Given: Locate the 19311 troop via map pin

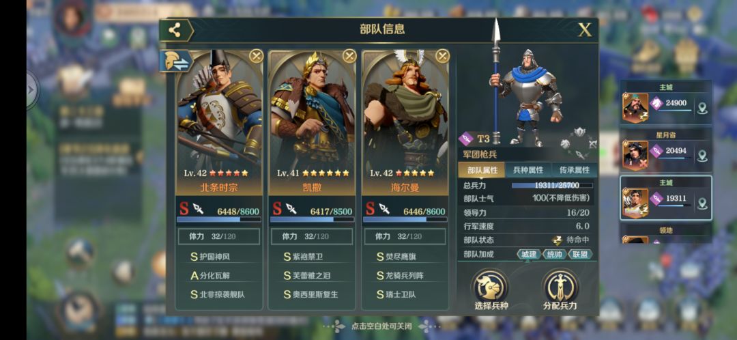Looking at the screenshot, I should (x=702, y=203).
